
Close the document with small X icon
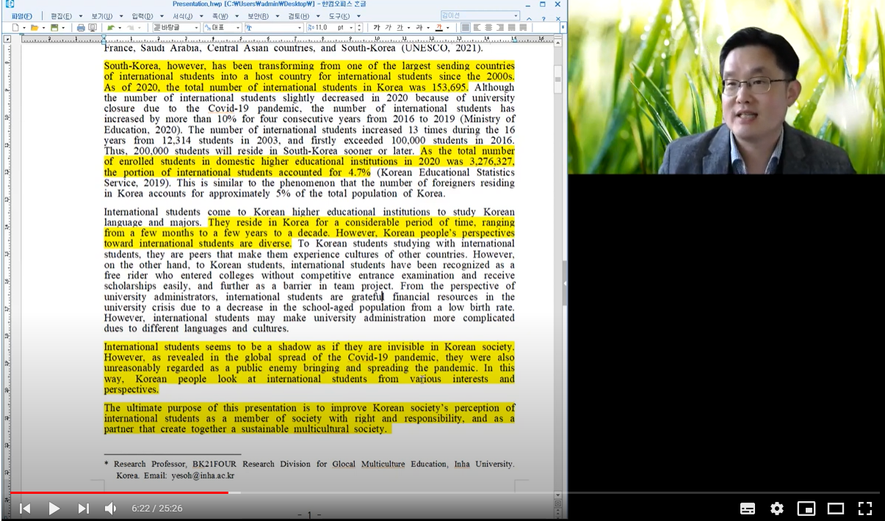tap(558, 19)
